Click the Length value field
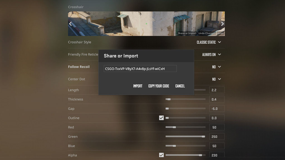The width and height of the screenshot is (285, 160). click(x=217, y=90)
